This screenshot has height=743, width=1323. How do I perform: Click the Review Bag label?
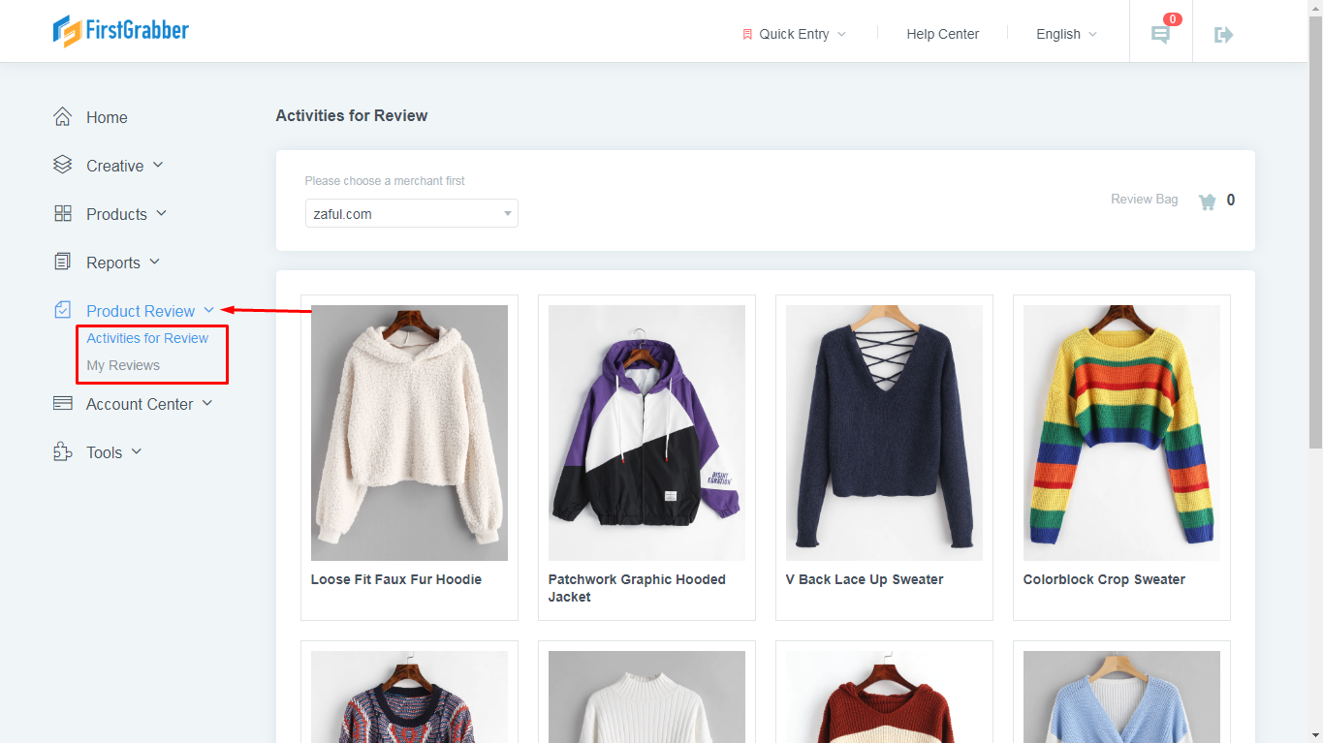(x=1145, y=199)
